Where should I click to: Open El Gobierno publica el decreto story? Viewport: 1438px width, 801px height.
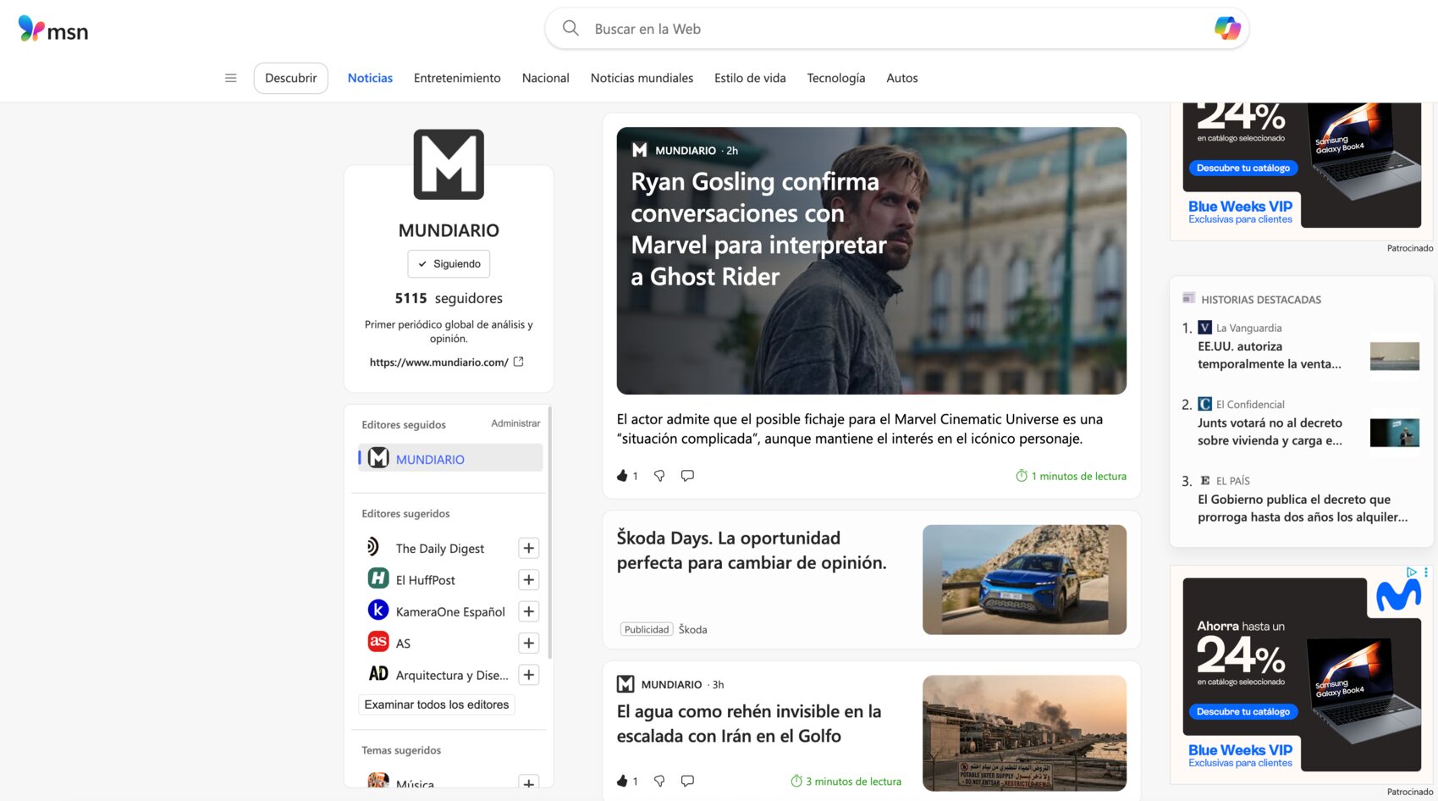click(x=1303, y=508)
